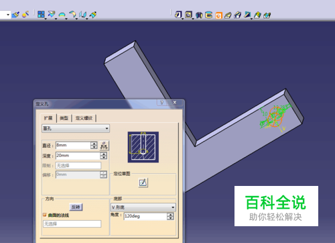Click the 限制 selection field
This screenshot has height=243, width=335.
pyautogui.click(x=78, y=166)
